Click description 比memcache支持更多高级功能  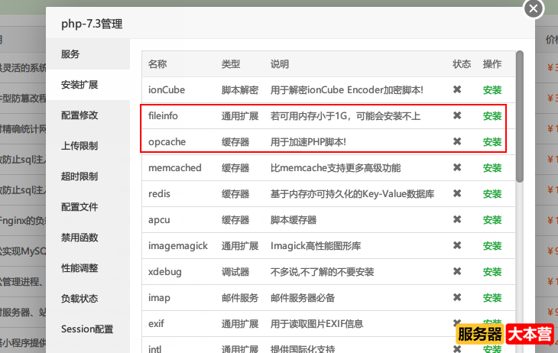[336, 168]
